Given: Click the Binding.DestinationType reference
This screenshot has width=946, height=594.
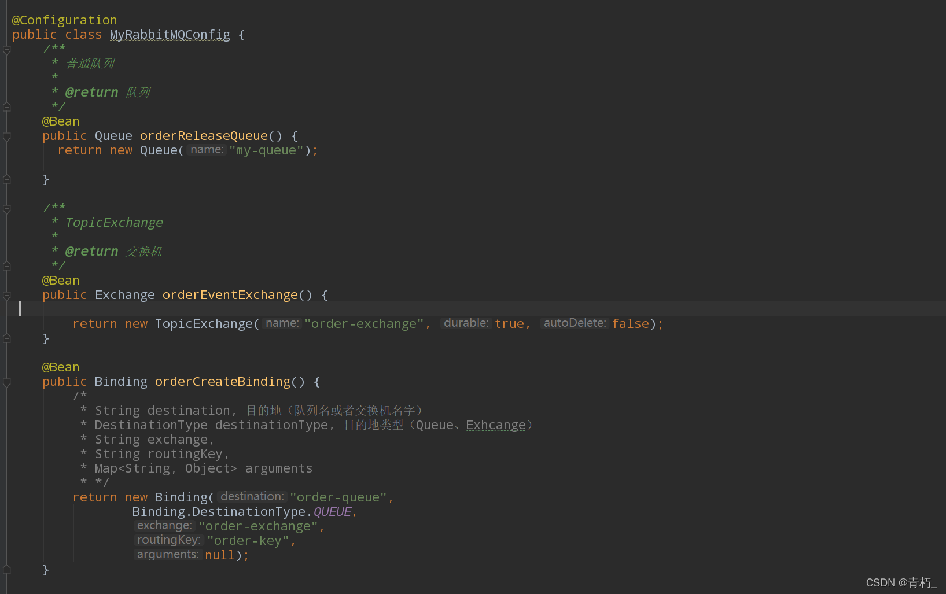Looking at the screenshot, I should point(219,512).
